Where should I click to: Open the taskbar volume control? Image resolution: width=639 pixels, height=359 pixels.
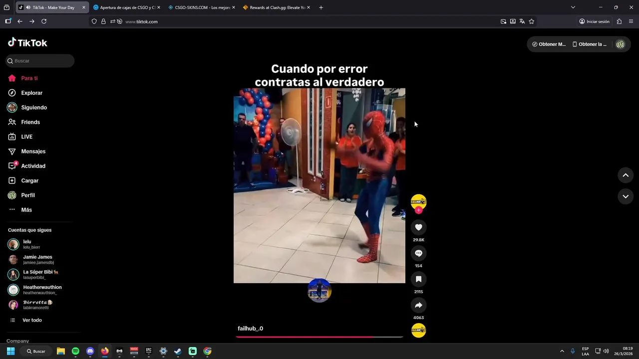coord(606,351)
